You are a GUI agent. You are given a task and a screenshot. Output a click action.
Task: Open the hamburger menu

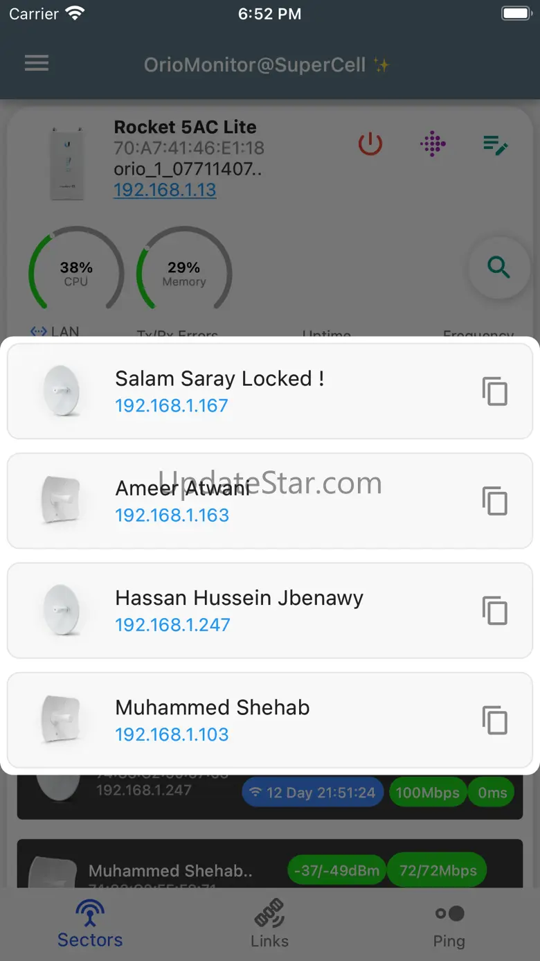pos(37,63)
